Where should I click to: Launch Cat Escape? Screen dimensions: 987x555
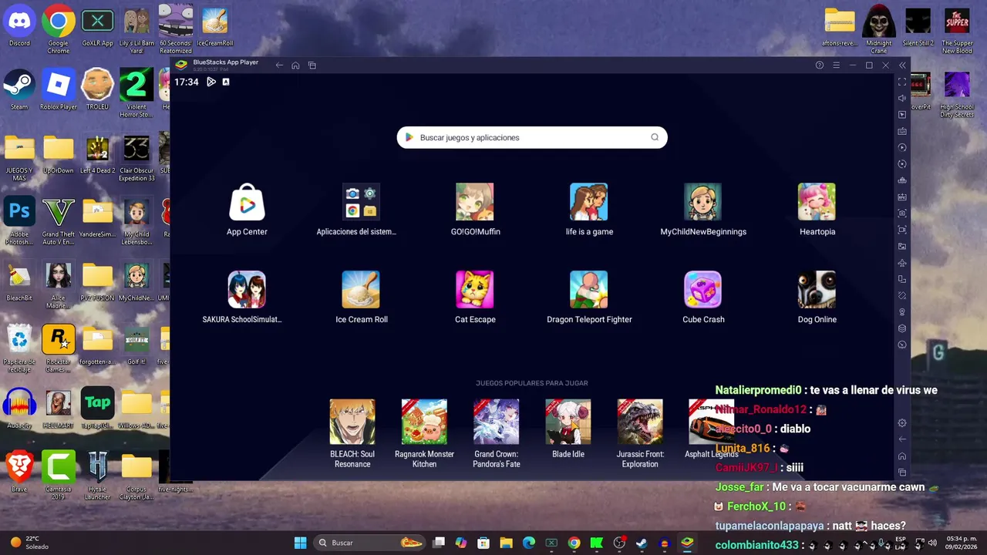(x=475, y=298)
